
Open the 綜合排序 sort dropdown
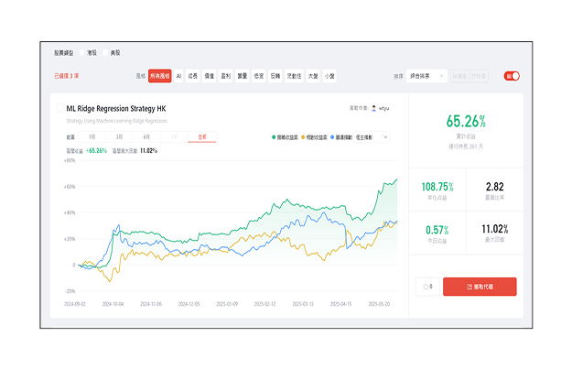(x=428, y=76)
